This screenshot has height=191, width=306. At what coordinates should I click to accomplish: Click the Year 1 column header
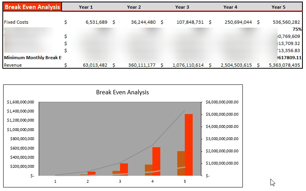coord(86,7)
